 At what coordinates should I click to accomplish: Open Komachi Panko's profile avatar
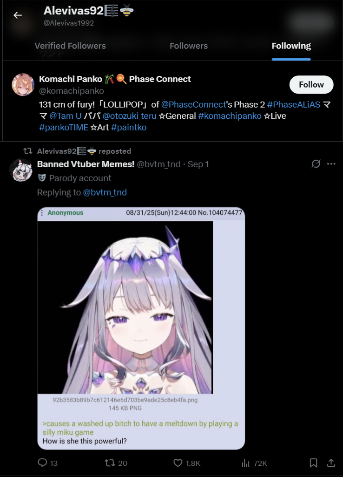(x=23, y=85)
